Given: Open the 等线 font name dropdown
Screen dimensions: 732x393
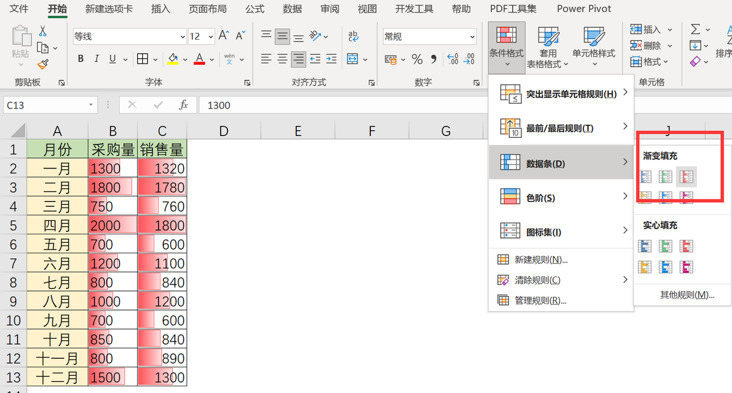Looking at the screenshot, I should [181, 37].
